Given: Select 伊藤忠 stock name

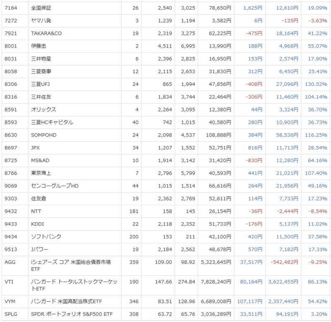Looking at the screenshot, I should pyautogui.click(x=38, y=46).
